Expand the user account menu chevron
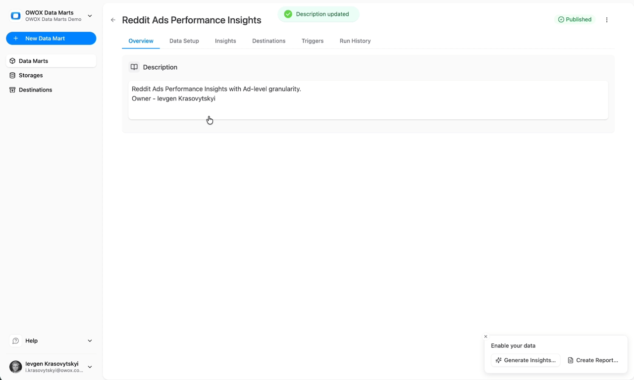Screen dimensions: 634x380 click(90, 367)
